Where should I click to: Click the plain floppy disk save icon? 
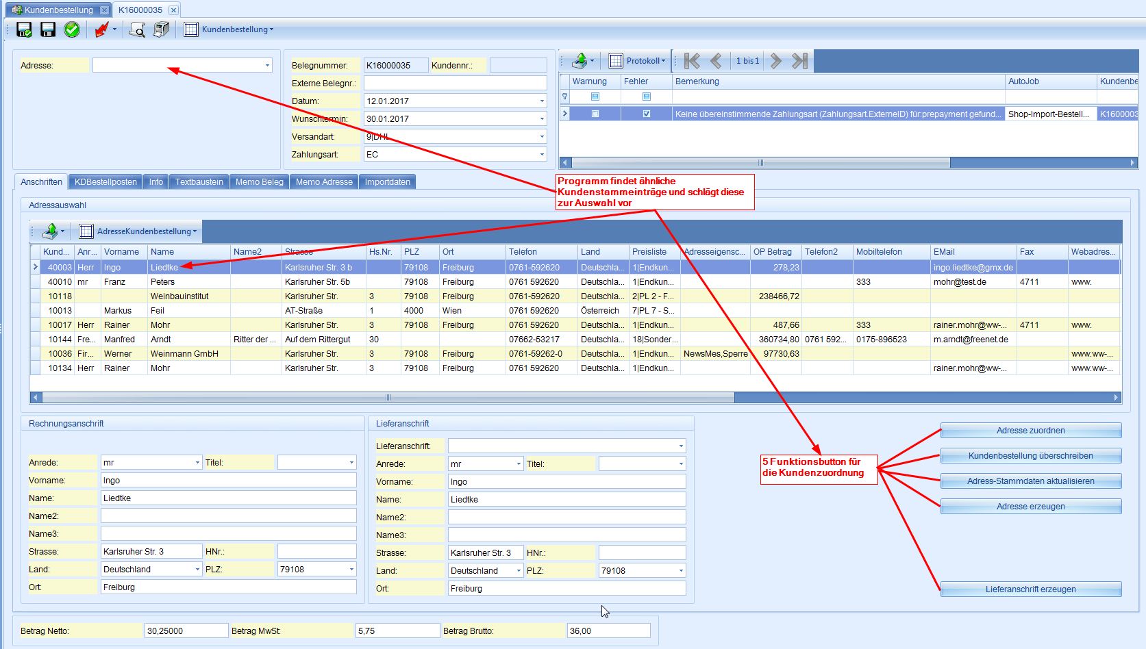[48, 29]
